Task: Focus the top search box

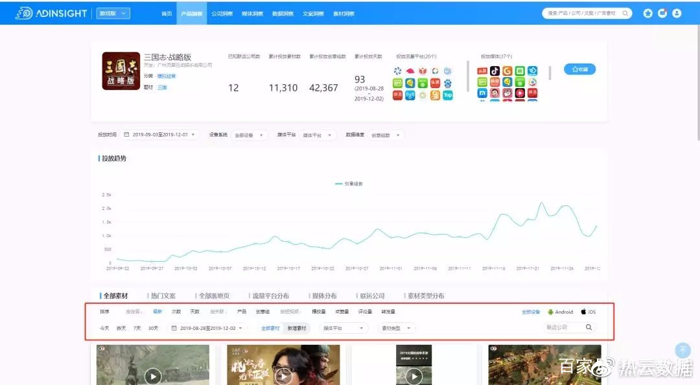Action: (x=587, y=14)
